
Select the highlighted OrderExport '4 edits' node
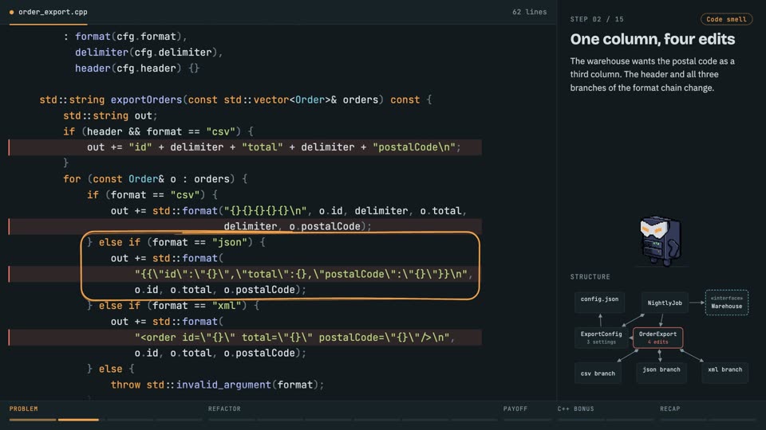(657, 338)
